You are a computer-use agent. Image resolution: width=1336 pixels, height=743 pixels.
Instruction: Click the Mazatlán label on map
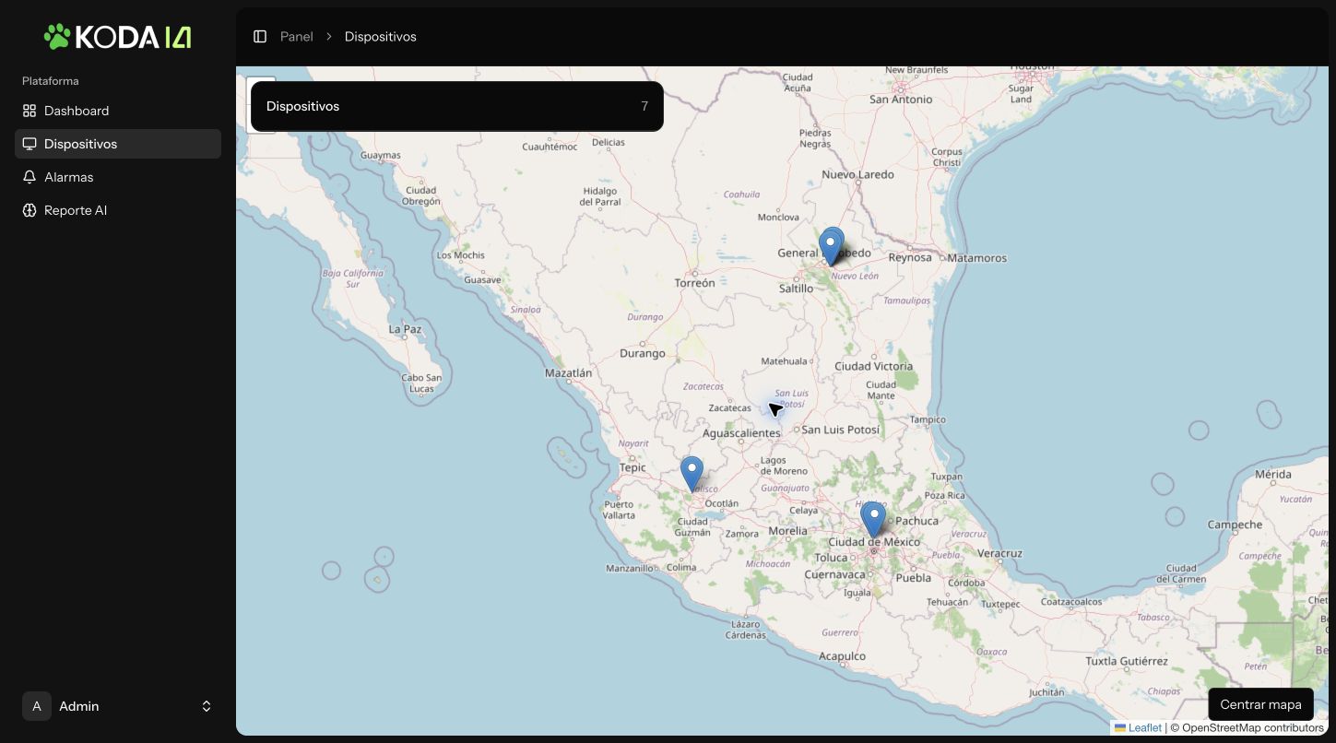569,373
